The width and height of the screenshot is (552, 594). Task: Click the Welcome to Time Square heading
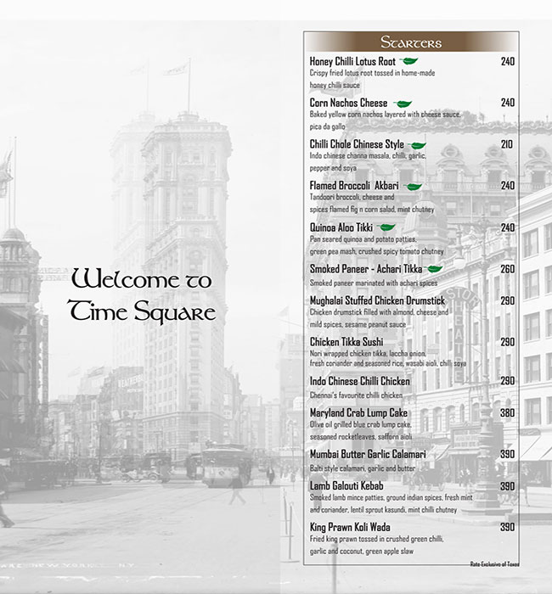(143, 294)
